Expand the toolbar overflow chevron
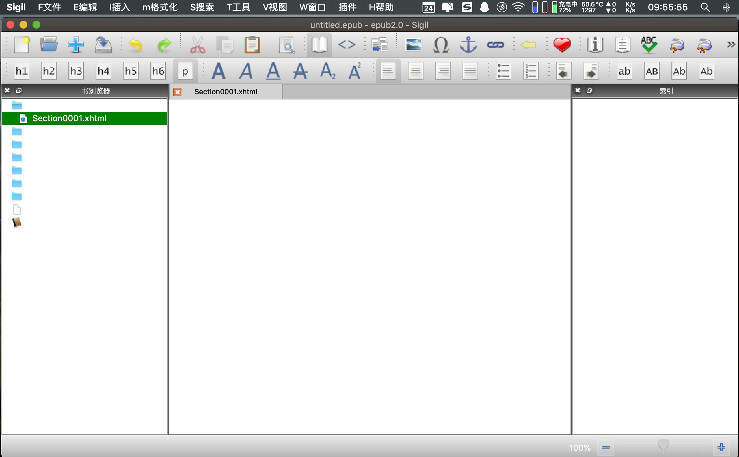 pos(731,45)
